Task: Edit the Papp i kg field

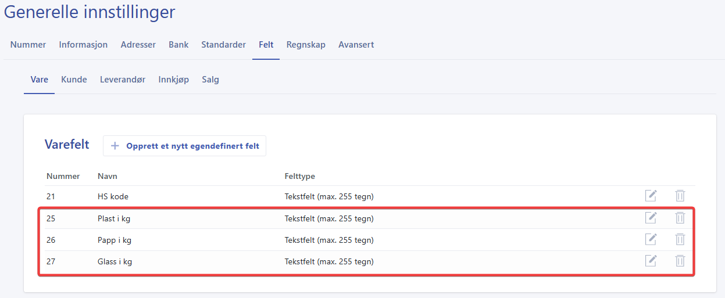Action: tap(651, 240)
